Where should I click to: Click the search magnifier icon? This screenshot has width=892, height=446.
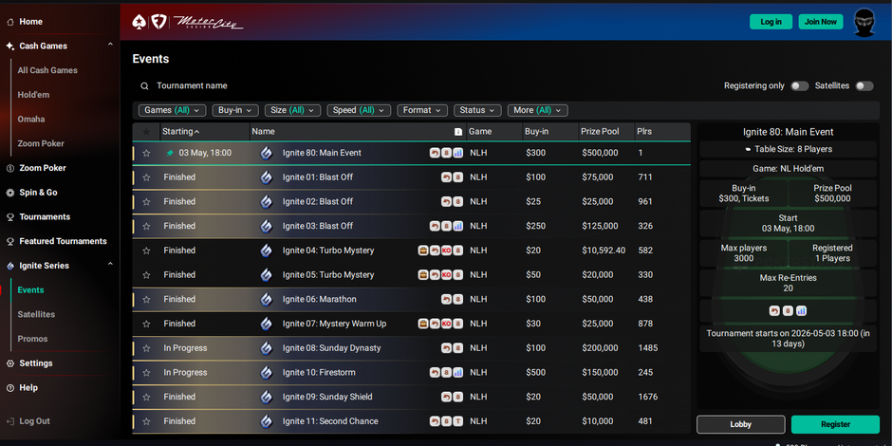pos(144,85)
